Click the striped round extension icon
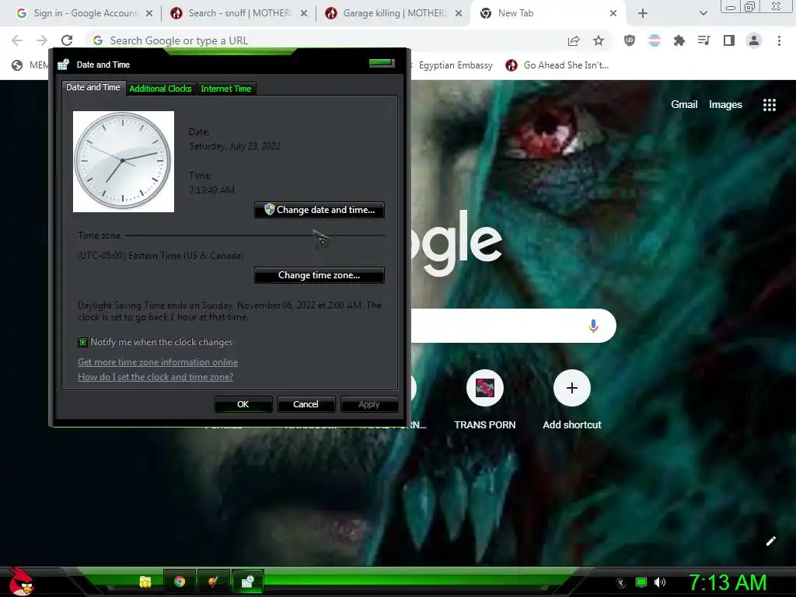Viewport: 796px width, 597px height. [x=655, y=40]
